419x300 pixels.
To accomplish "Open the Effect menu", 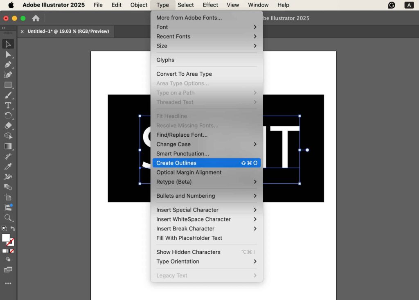I will coord(210,5).
